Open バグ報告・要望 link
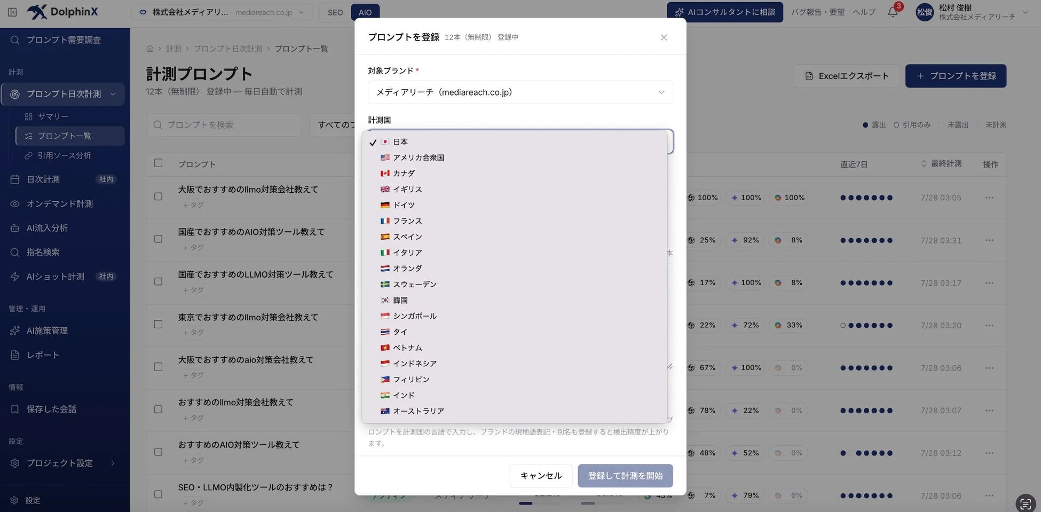 pos(818,12)
